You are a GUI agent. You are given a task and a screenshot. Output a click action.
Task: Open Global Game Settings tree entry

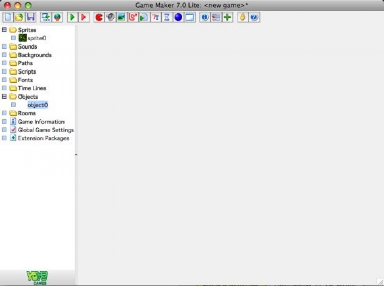46,130
